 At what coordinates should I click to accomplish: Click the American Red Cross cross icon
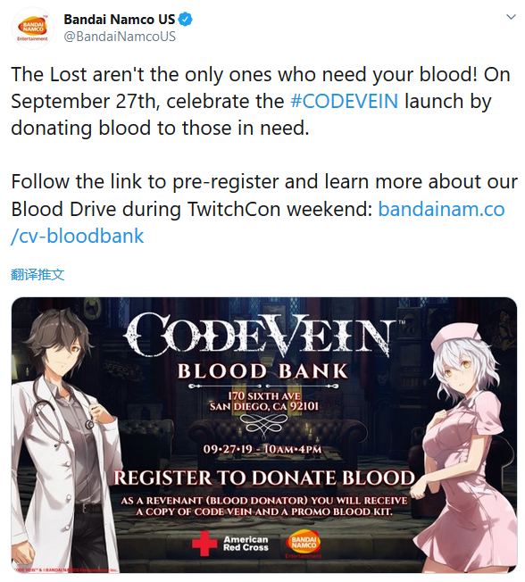pos(204,543)
